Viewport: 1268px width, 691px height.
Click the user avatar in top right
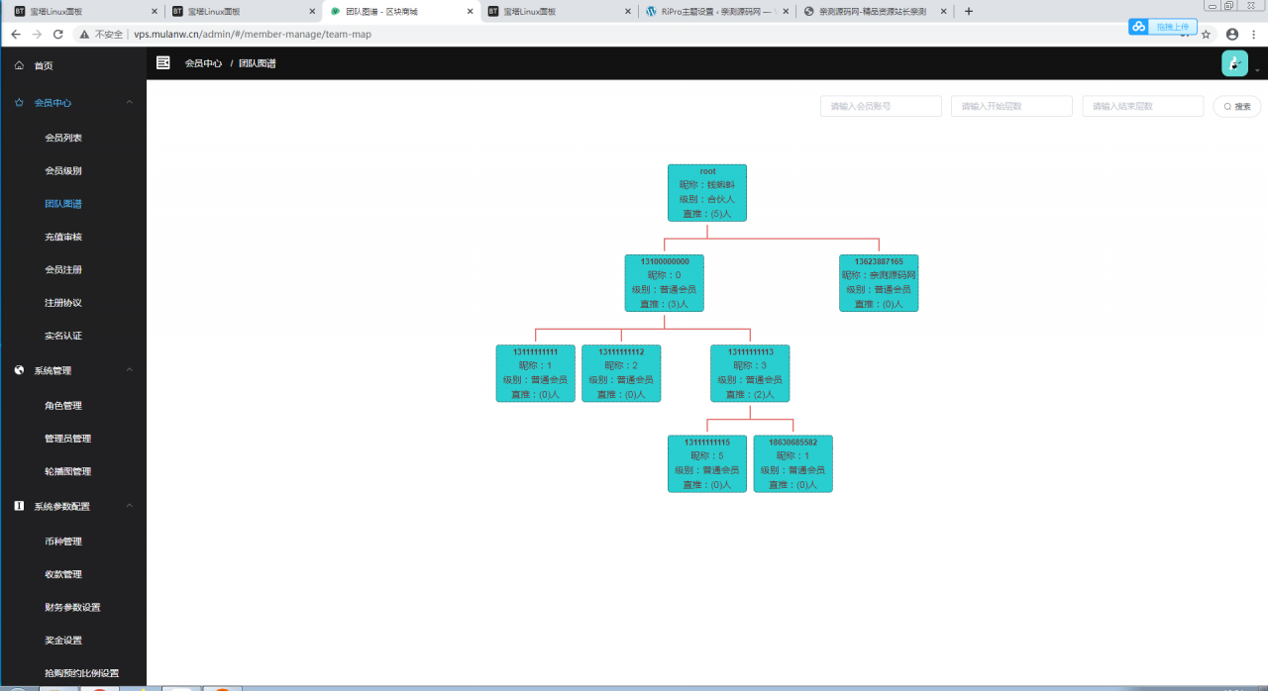point(1234,63)
